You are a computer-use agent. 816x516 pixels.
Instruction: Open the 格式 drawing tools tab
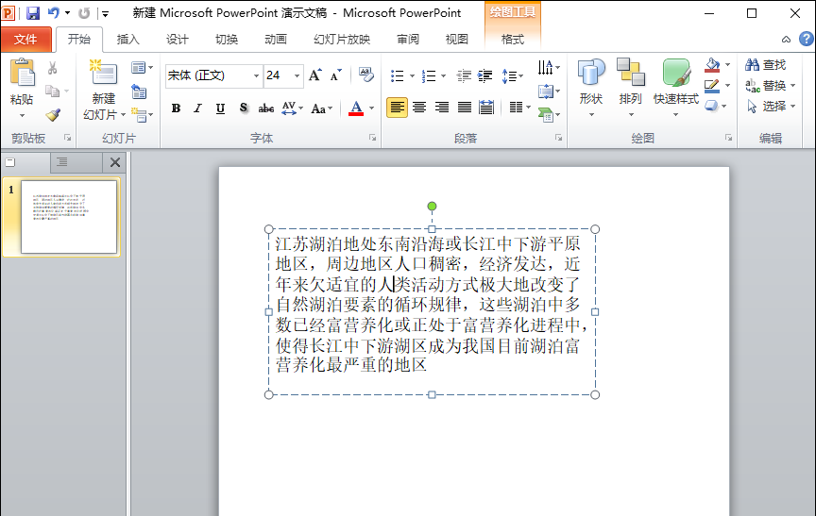tap(512, 40)
